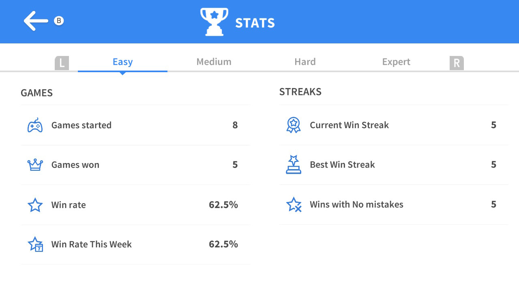This screenshot has height=292, width=519.
Task: Click the Easy tab label
Action: tap(122, 62)
